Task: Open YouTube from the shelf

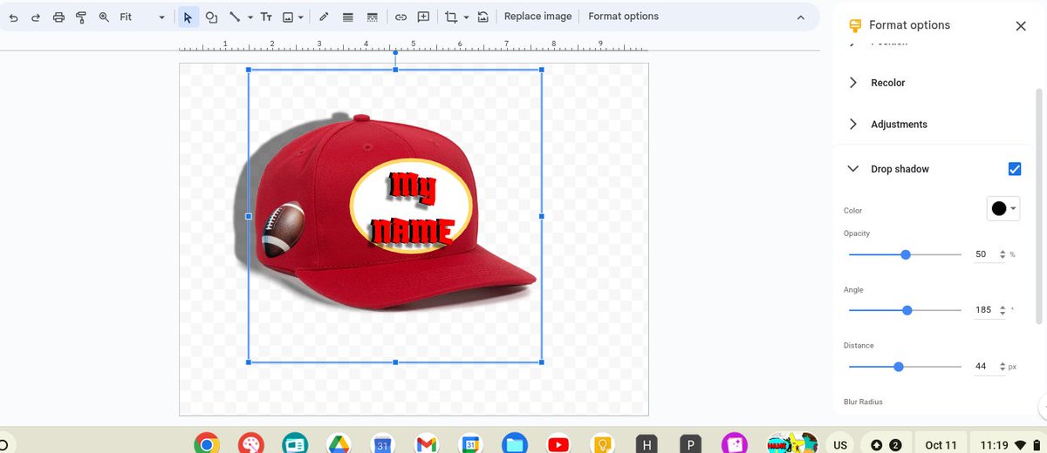Action: click(558, 444)
